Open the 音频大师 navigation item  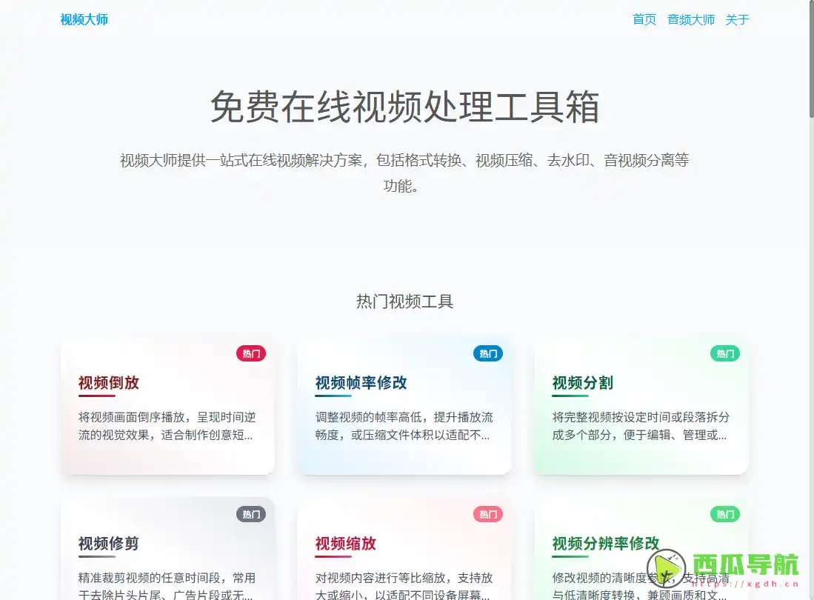point(690,20)
